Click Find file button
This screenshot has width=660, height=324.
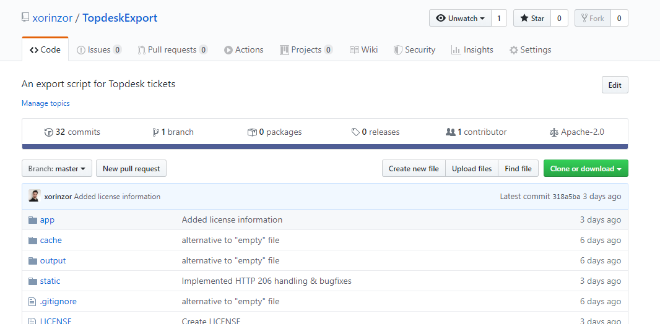(518, 169)
